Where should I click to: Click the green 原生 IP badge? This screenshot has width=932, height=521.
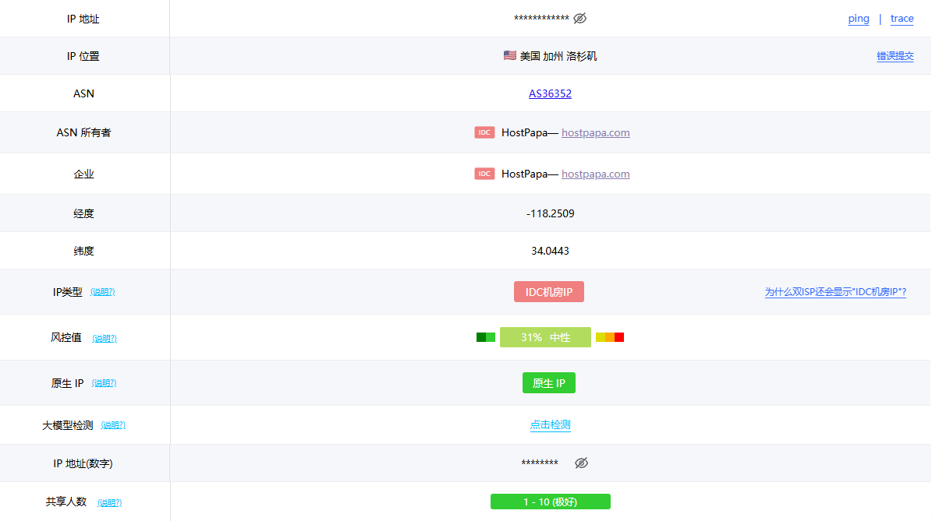[x=549, y=383]
